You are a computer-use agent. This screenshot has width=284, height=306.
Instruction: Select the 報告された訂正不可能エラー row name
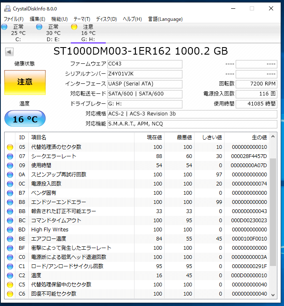tap(64, 211)
